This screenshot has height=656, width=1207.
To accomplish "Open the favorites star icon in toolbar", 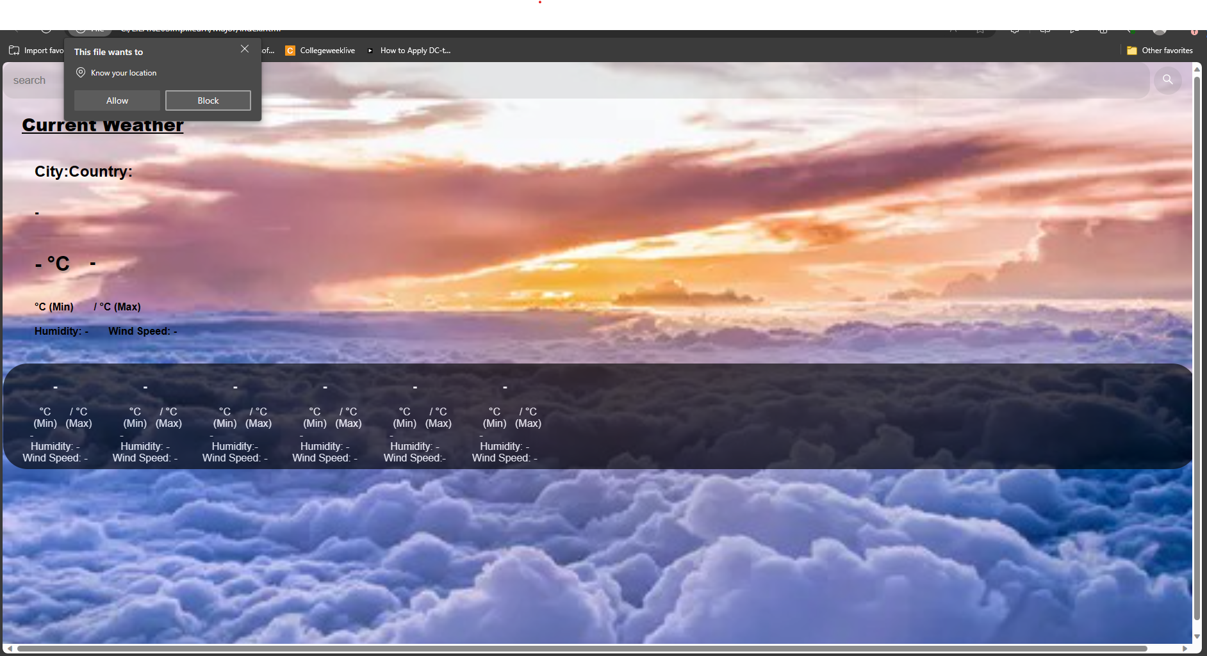I will 980,29.
